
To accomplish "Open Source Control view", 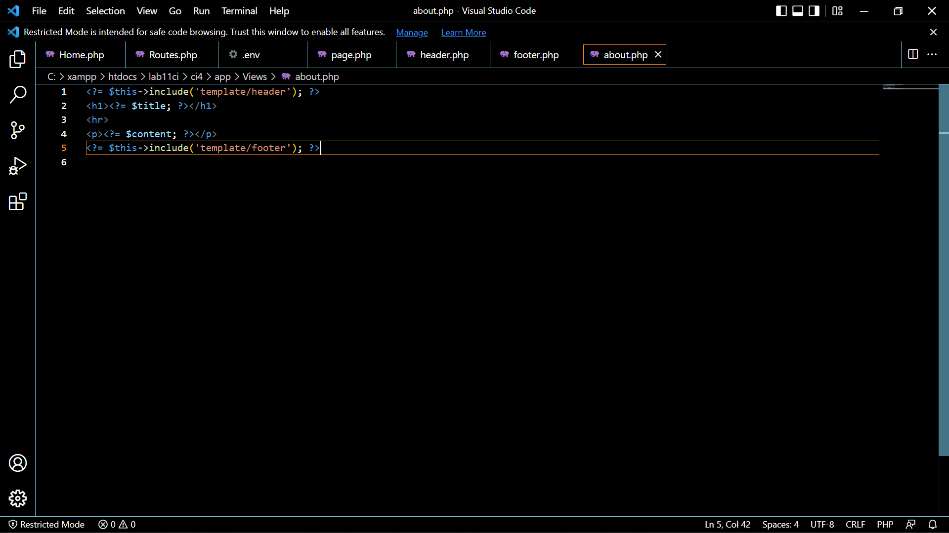I will click(17, 130).
